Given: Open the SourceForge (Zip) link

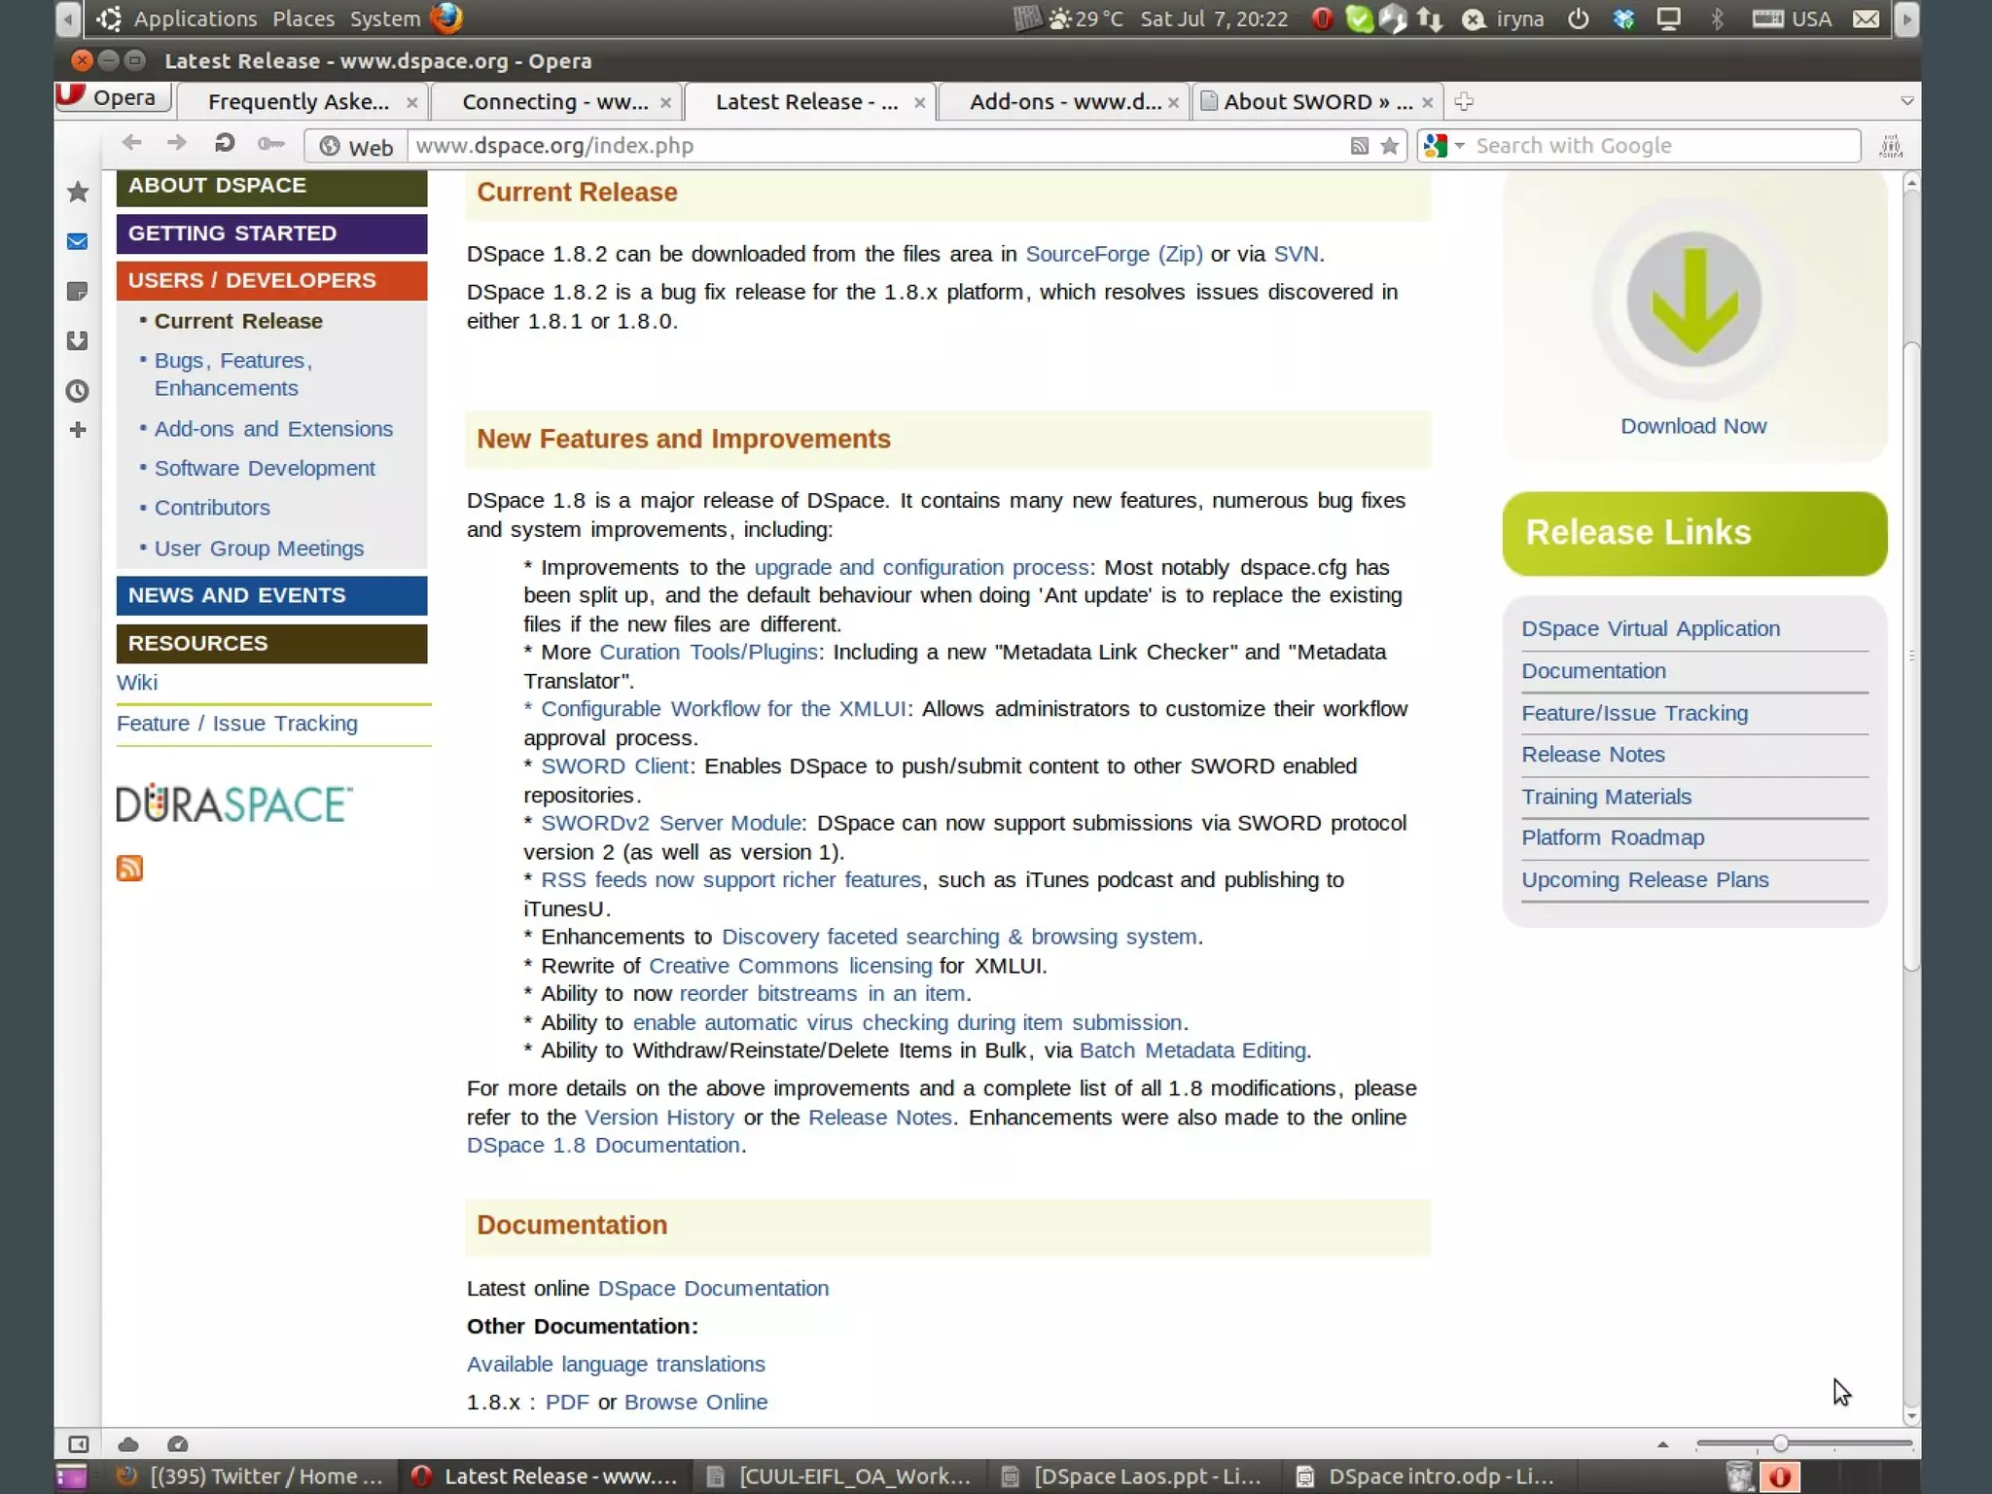Looking at the screenshot, I should 1114,254.
